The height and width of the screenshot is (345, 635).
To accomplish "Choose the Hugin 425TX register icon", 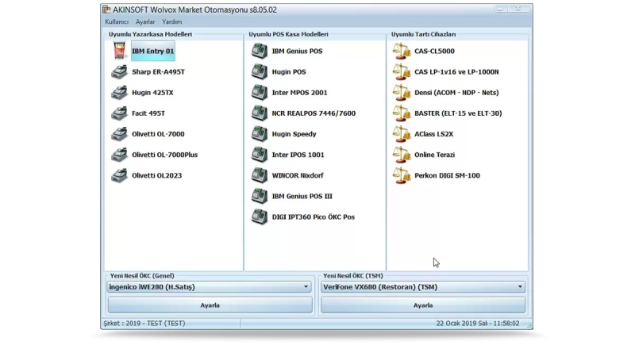I will [x=119, y=93].
